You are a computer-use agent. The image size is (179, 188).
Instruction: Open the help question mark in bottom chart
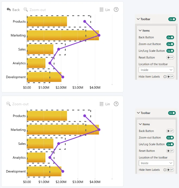[x=116, y=104]
